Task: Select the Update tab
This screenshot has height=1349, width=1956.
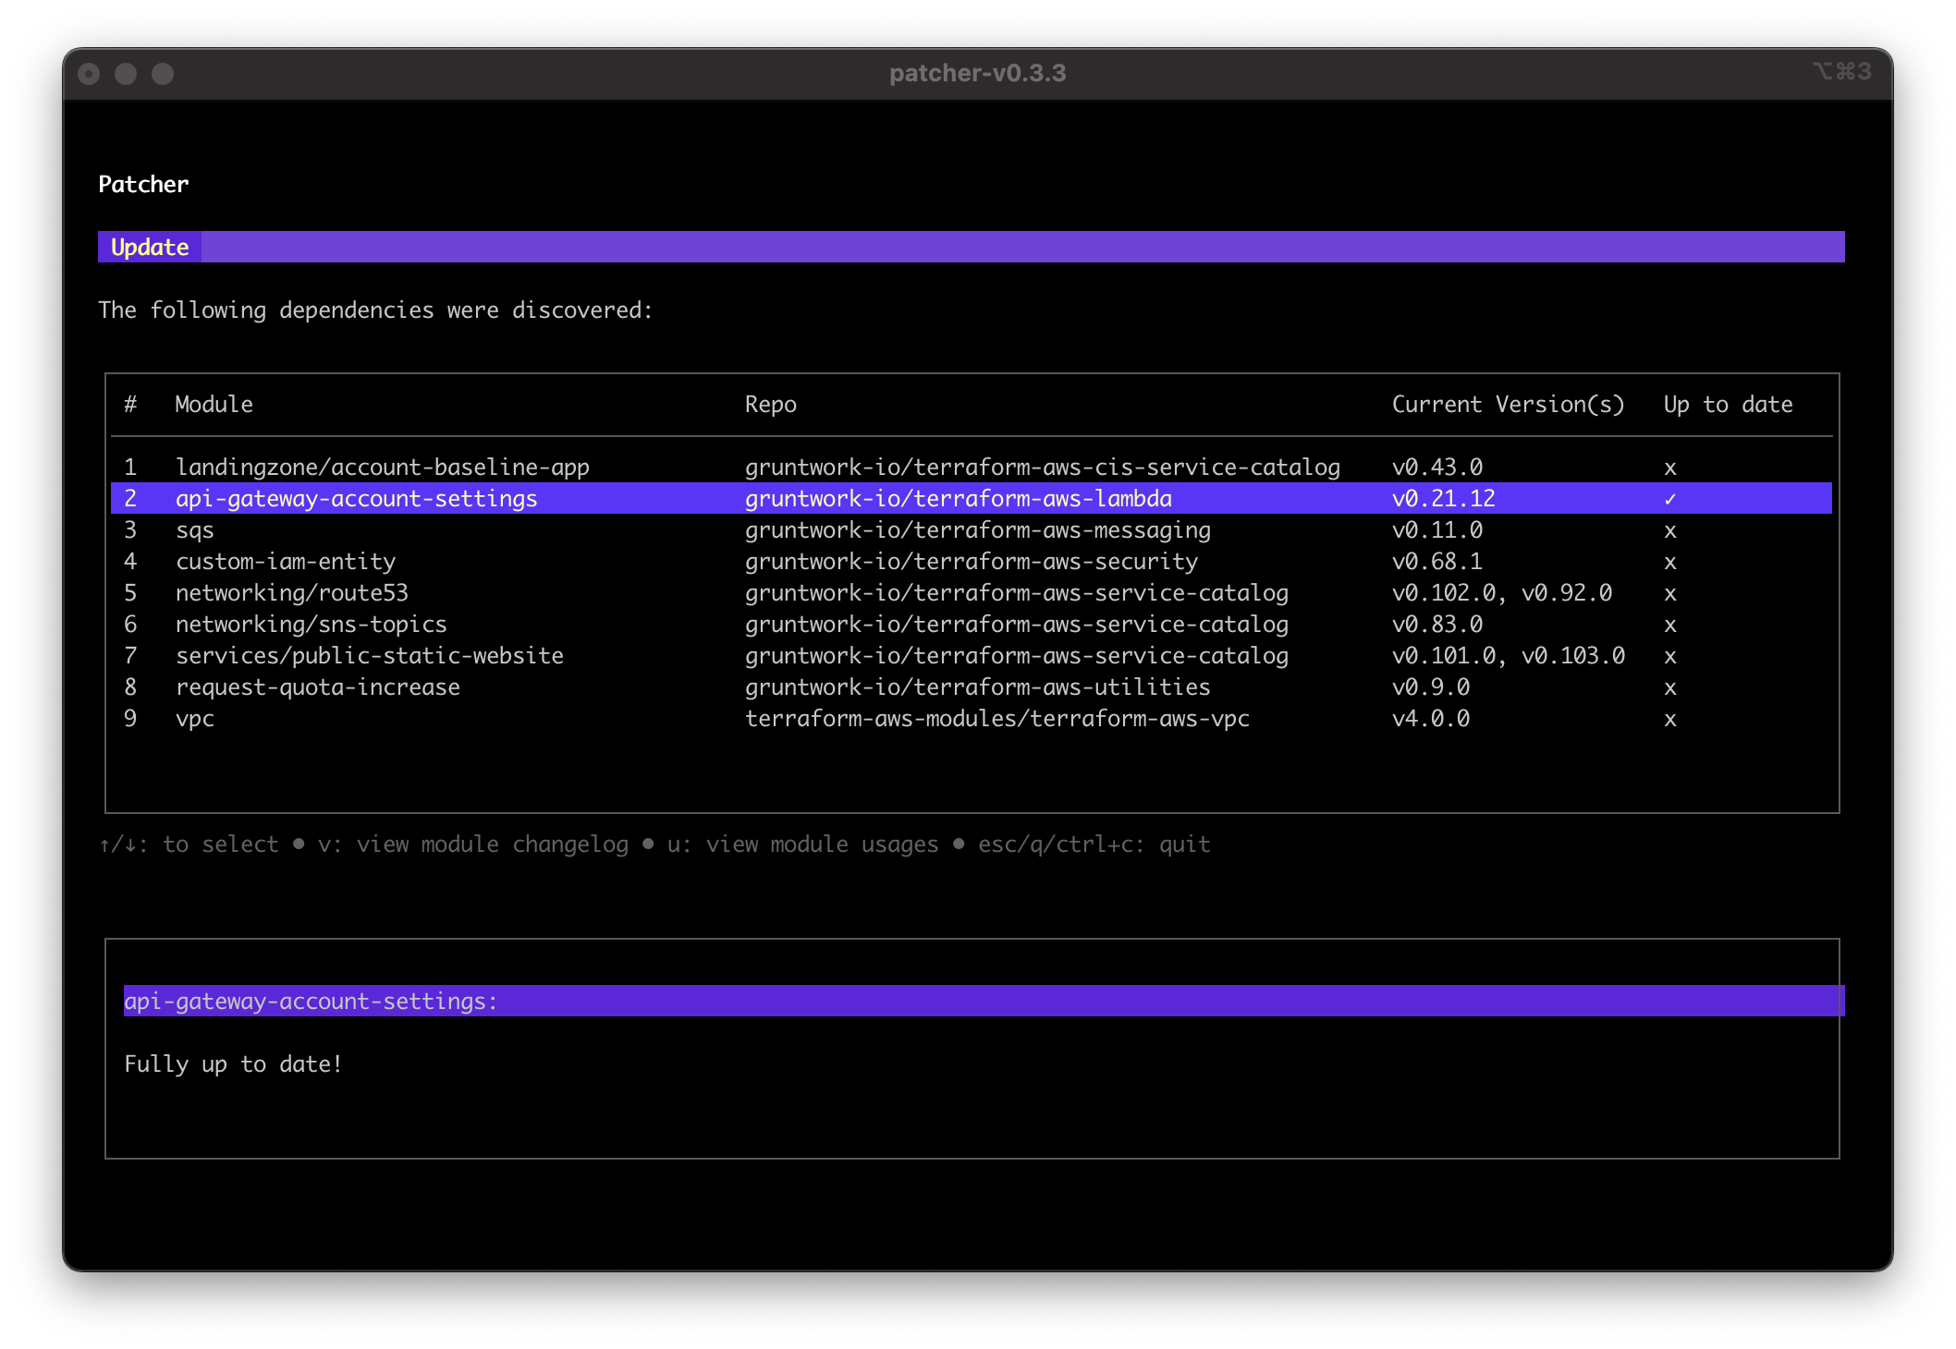Action: click(149, 247)
